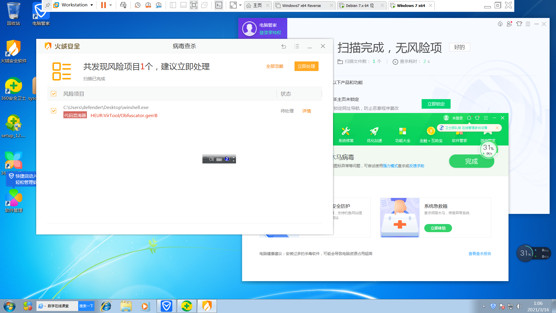The image size is (556, 313).
Task: Expand the stretch guest dropdown arrow
Action: (240, 5)
